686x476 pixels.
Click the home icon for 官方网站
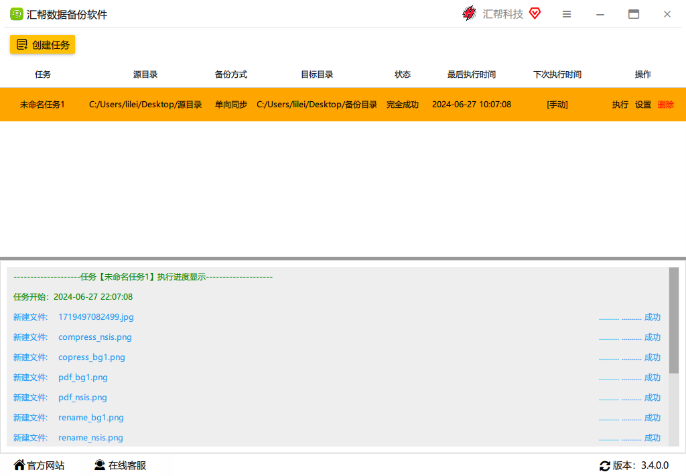click(19, 465)
